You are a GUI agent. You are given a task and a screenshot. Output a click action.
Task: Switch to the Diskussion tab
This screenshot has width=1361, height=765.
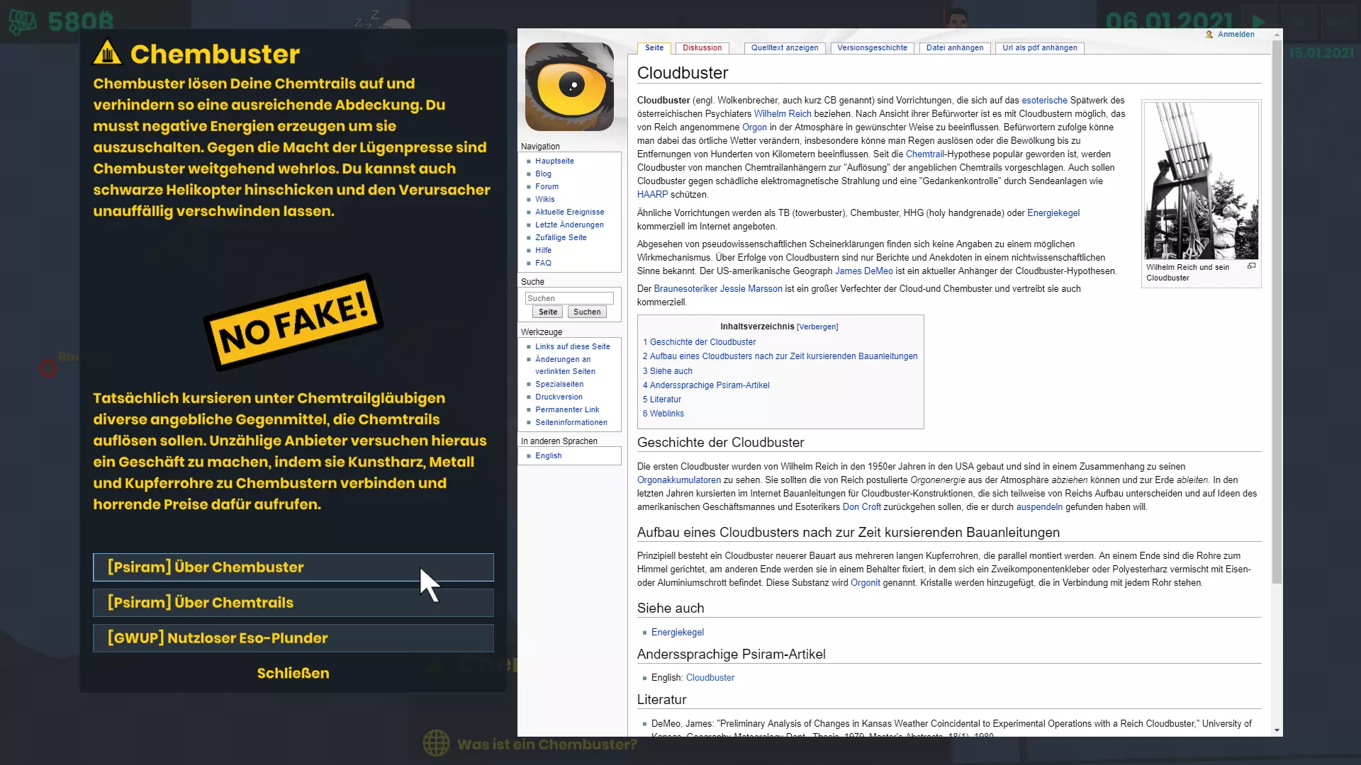point(702,48)
